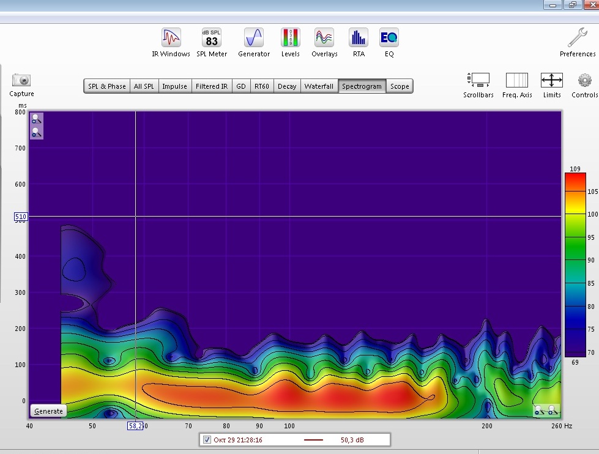599x454 pixels.
Task: Click the color scale bar legend
Action: [575, 264]
